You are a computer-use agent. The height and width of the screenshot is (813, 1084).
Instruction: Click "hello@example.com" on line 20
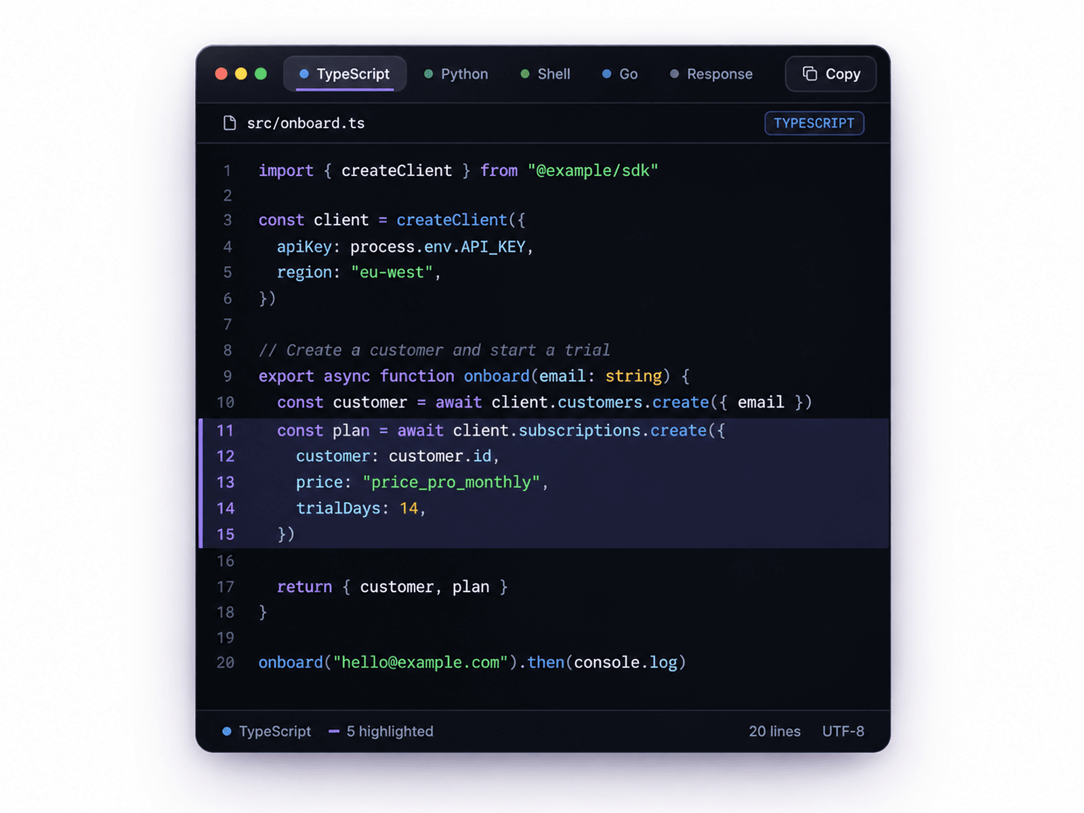(x=420, y=663)
